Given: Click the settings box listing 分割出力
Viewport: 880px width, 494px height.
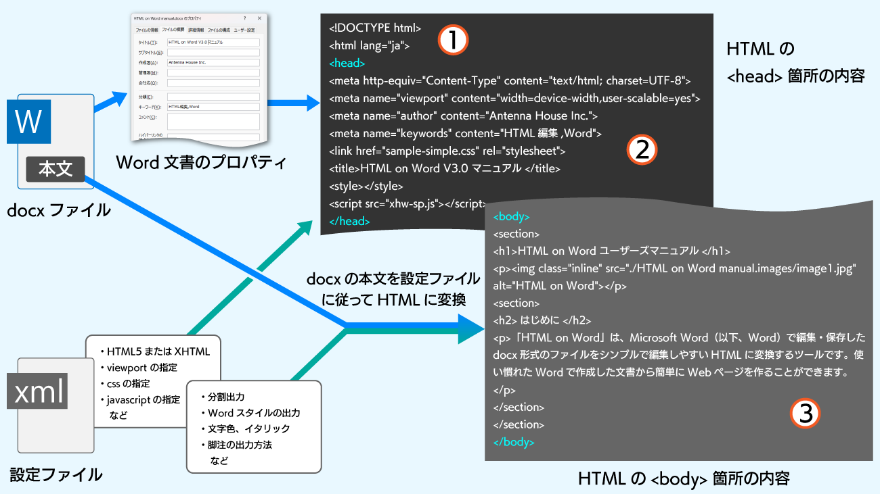Looking at the screenshot, I should coord(253,427).
